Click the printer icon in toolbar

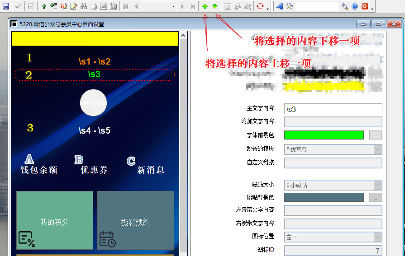(93, 6)
